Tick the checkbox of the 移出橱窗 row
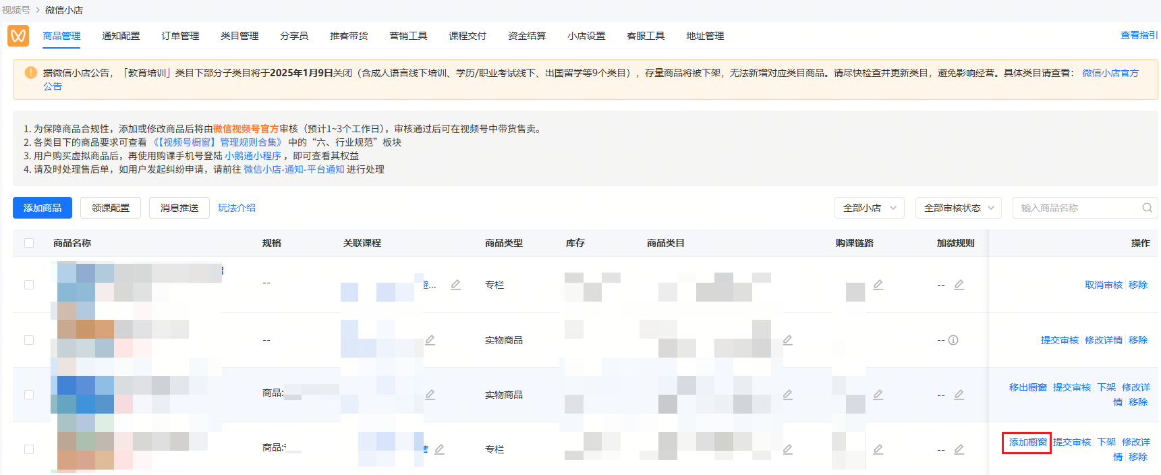Screen dimensions: 1161x475 [x=29, y=395]
